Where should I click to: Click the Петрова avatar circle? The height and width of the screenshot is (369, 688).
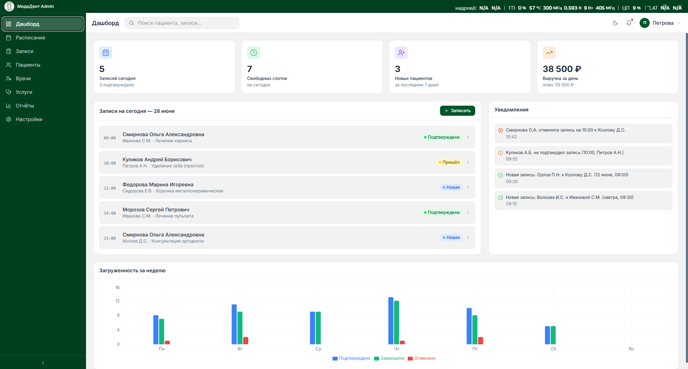click(645, 23)
